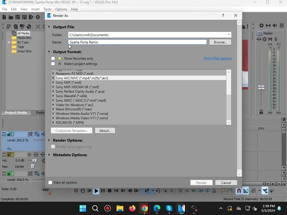This screenshot has height=215, width=287.
Task: Open the Insert menu
Action: pyautogui.click(x=35, y=9)
